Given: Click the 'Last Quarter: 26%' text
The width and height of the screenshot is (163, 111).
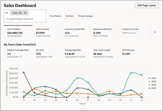Looking at the screenshot, I should coord(44,57).
